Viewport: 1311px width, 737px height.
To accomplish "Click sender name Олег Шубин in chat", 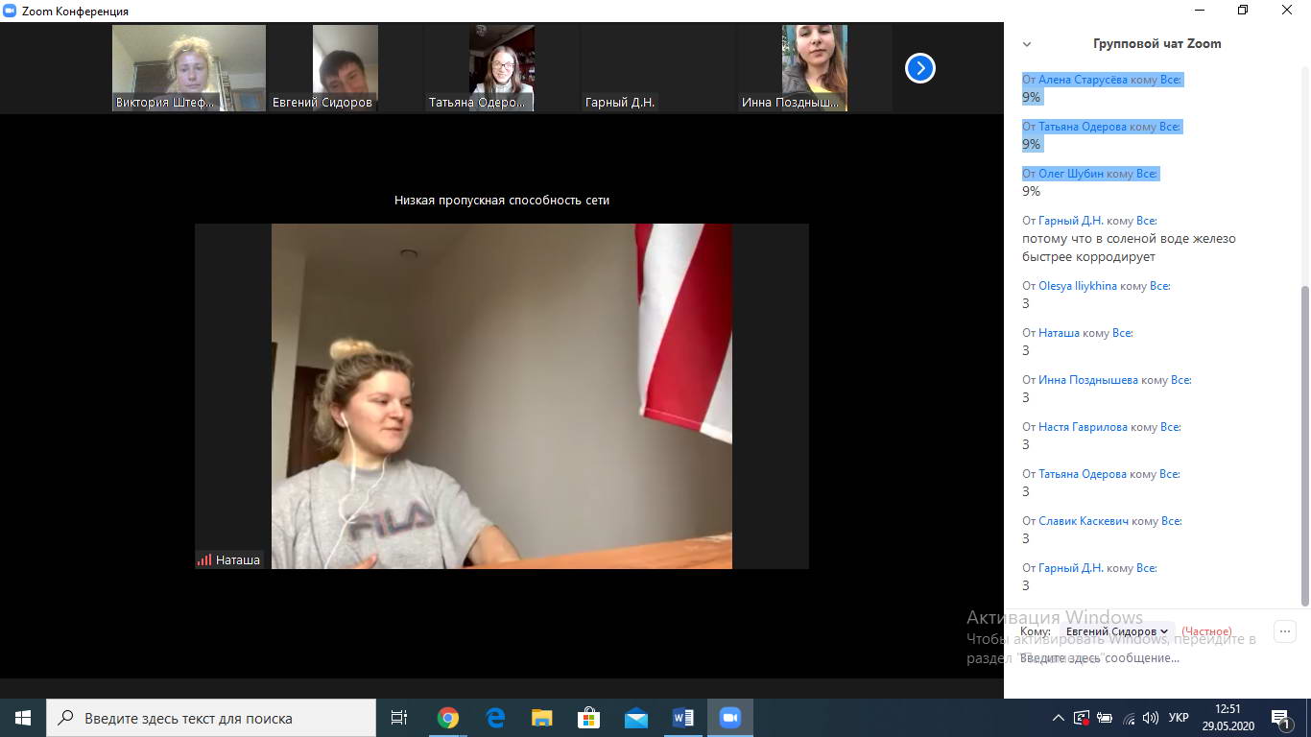I will pyautogui.click(x=1070, y=174).
